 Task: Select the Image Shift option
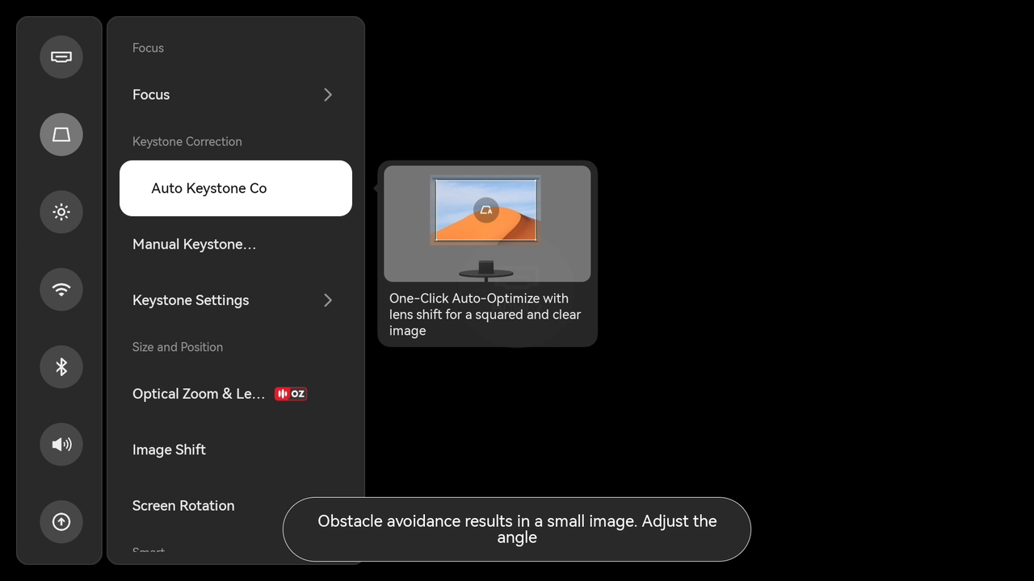point(169,449)
